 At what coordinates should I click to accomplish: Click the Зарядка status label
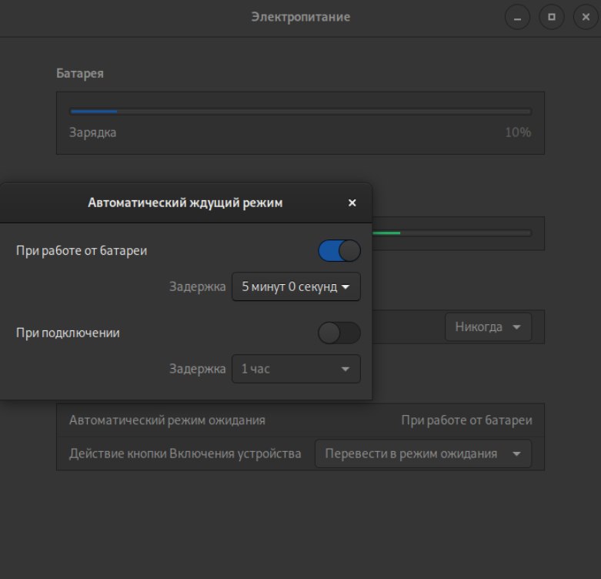coord(93,132)
